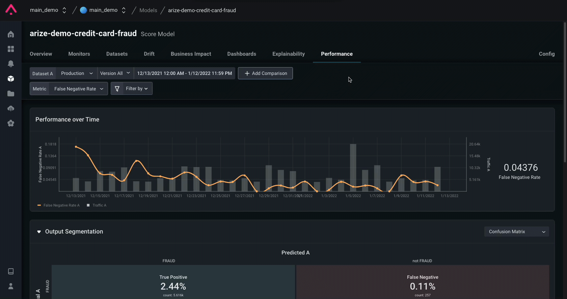Image resolution: width=567 pixels, height=299 pixels.
Task: Open the models cube icon in sidebar
Action: click(x=11, y=79)
